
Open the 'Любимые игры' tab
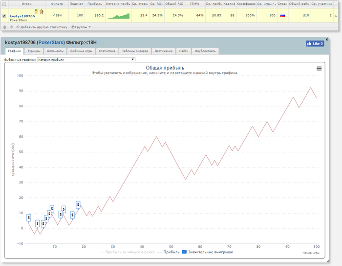[x=81, y=51]
